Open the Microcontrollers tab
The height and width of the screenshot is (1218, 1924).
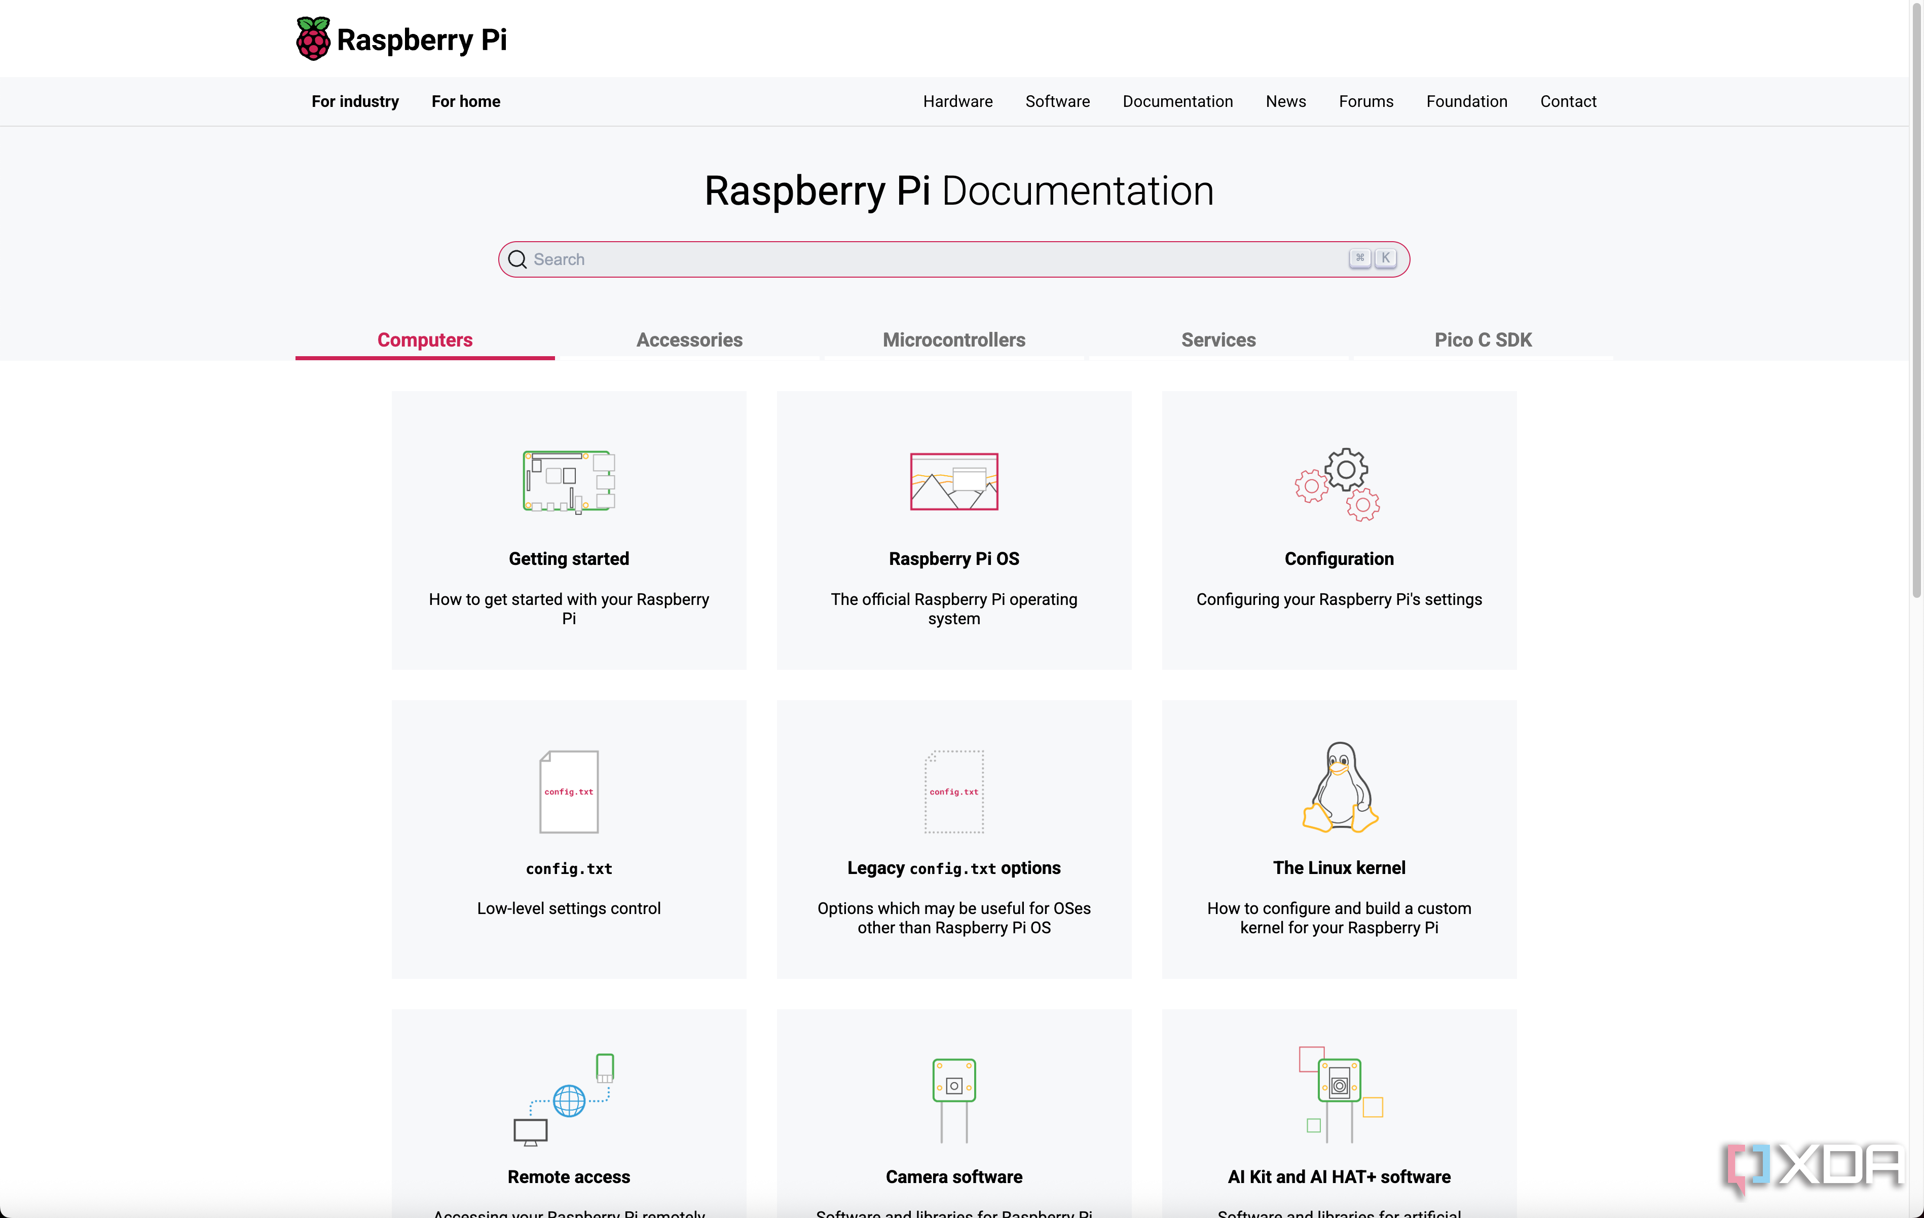tap(953, 340)
